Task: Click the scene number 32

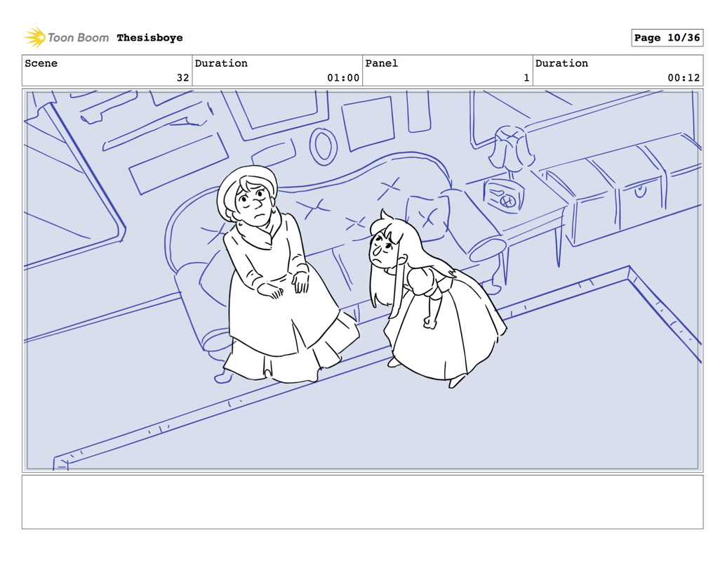Action: coord(182,78)
